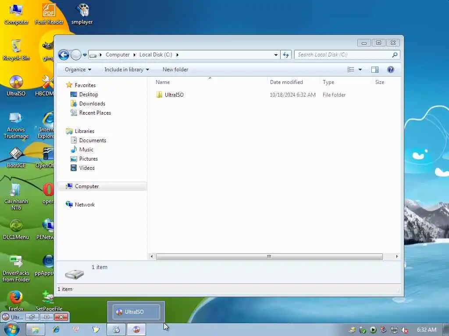
Task: Create a New folder from the toolbar
Action: [175, 70]
